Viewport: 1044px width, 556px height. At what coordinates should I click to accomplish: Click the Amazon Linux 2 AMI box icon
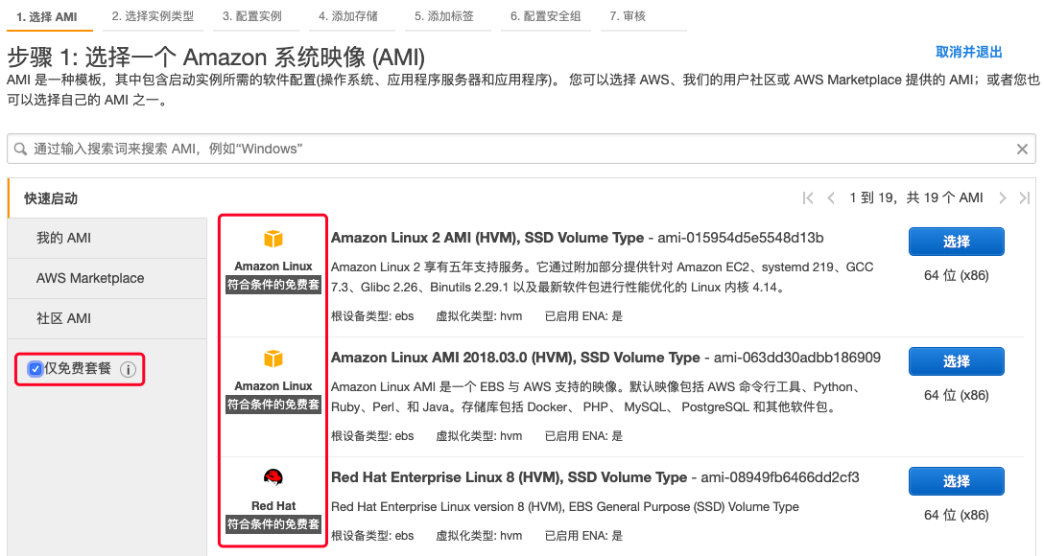tap(273, 238)
